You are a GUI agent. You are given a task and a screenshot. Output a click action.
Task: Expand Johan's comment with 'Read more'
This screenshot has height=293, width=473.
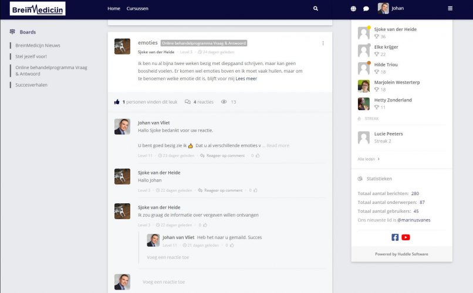[278, 145]
